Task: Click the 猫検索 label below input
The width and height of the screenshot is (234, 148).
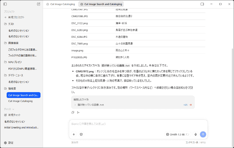Action: tap(75, 142)
